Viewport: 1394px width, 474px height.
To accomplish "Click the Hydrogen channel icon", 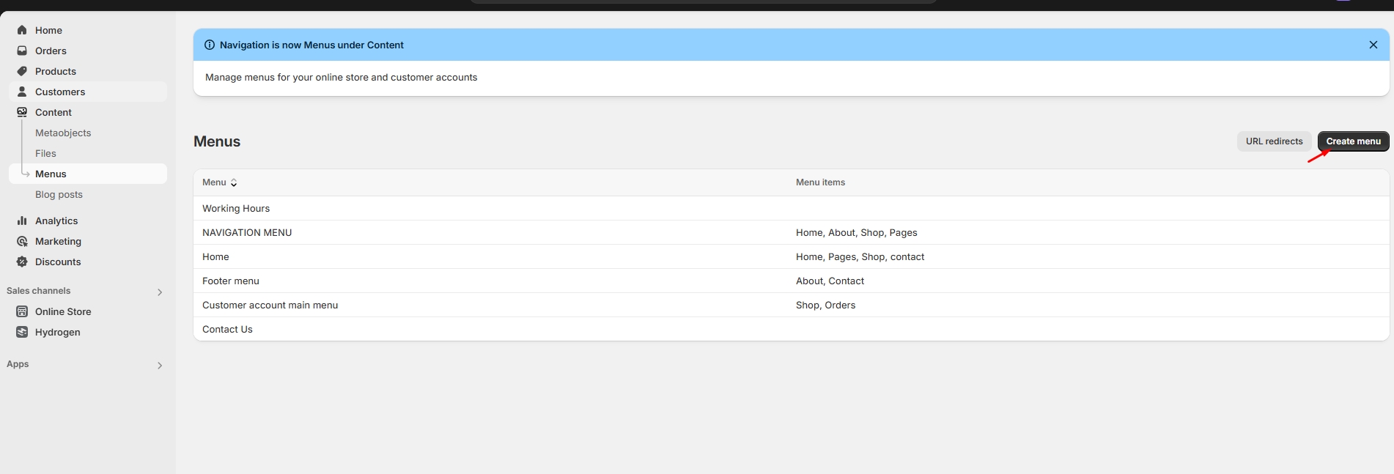I will 22,332.
